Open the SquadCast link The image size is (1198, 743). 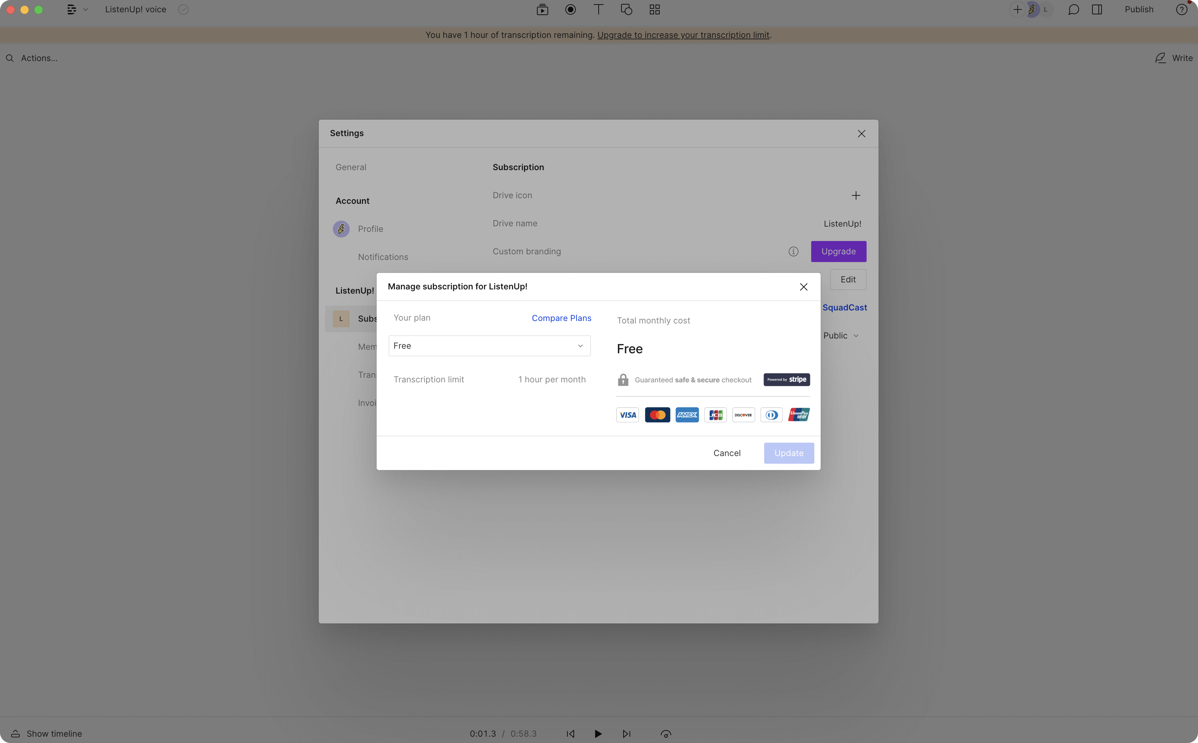[x=844, y=308]
